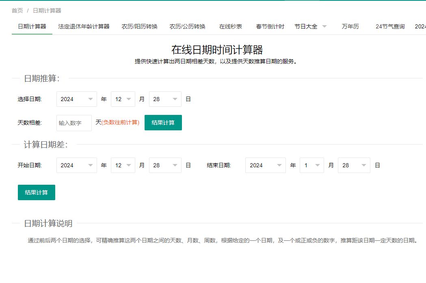Open the end date year dropdown
This screenshot has height=283, width=426.
click(x=265, y=165)
